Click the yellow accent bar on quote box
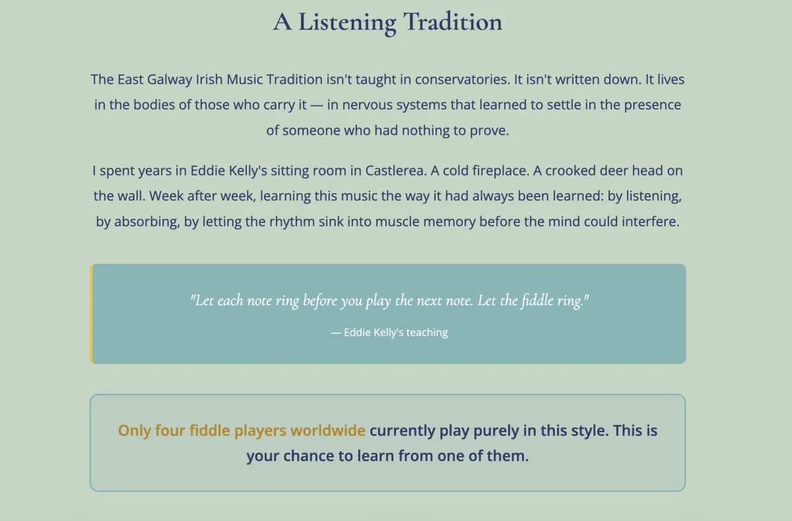The width and height of the screenshot is (792, 521). (91, 314)
